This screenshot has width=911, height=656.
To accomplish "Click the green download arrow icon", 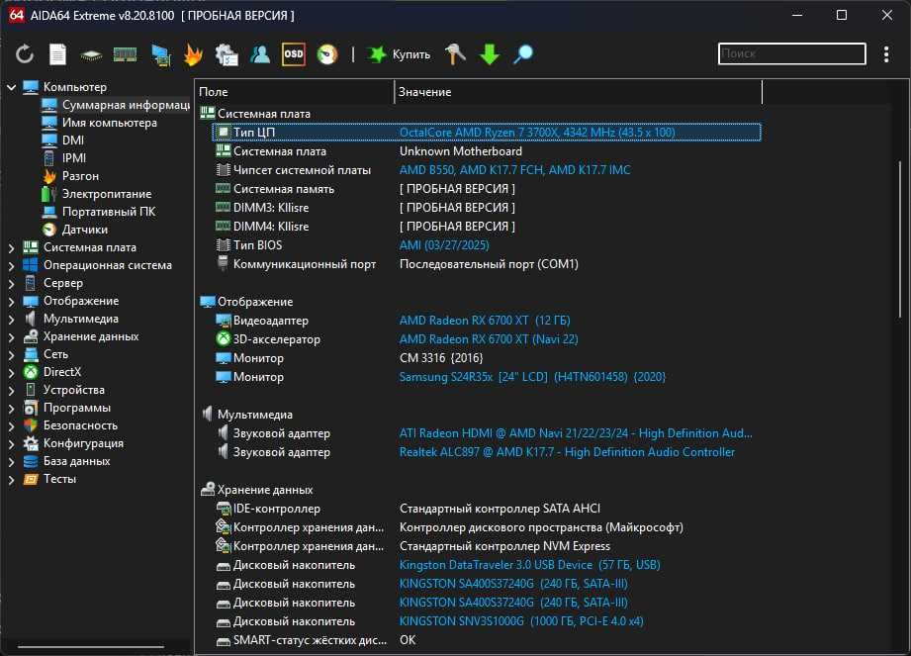I will (490, 54).
